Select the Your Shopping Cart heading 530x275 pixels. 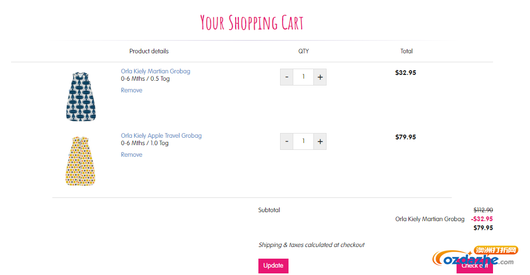(x=252, y=23)
